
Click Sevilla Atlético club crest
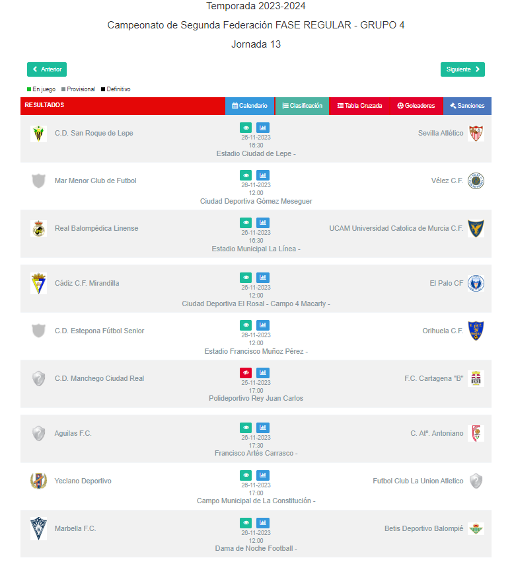point(476,134)
